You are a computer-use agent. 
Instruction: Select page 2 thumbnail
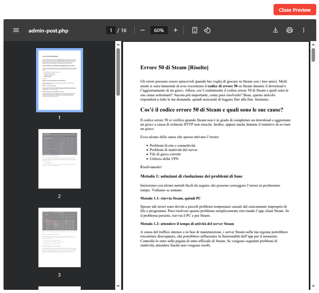click(x=60, y=159)
